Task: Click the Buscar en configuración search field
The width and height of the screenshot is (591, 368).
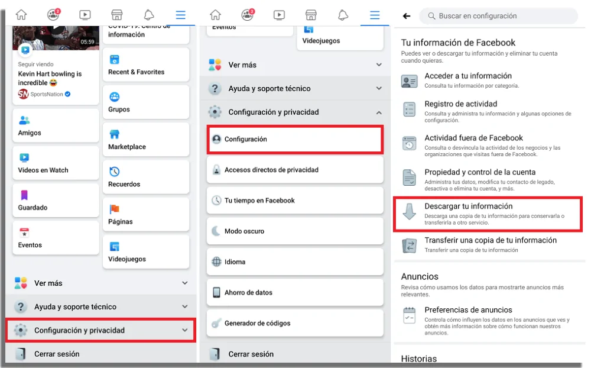Action: tap(498, 16)
